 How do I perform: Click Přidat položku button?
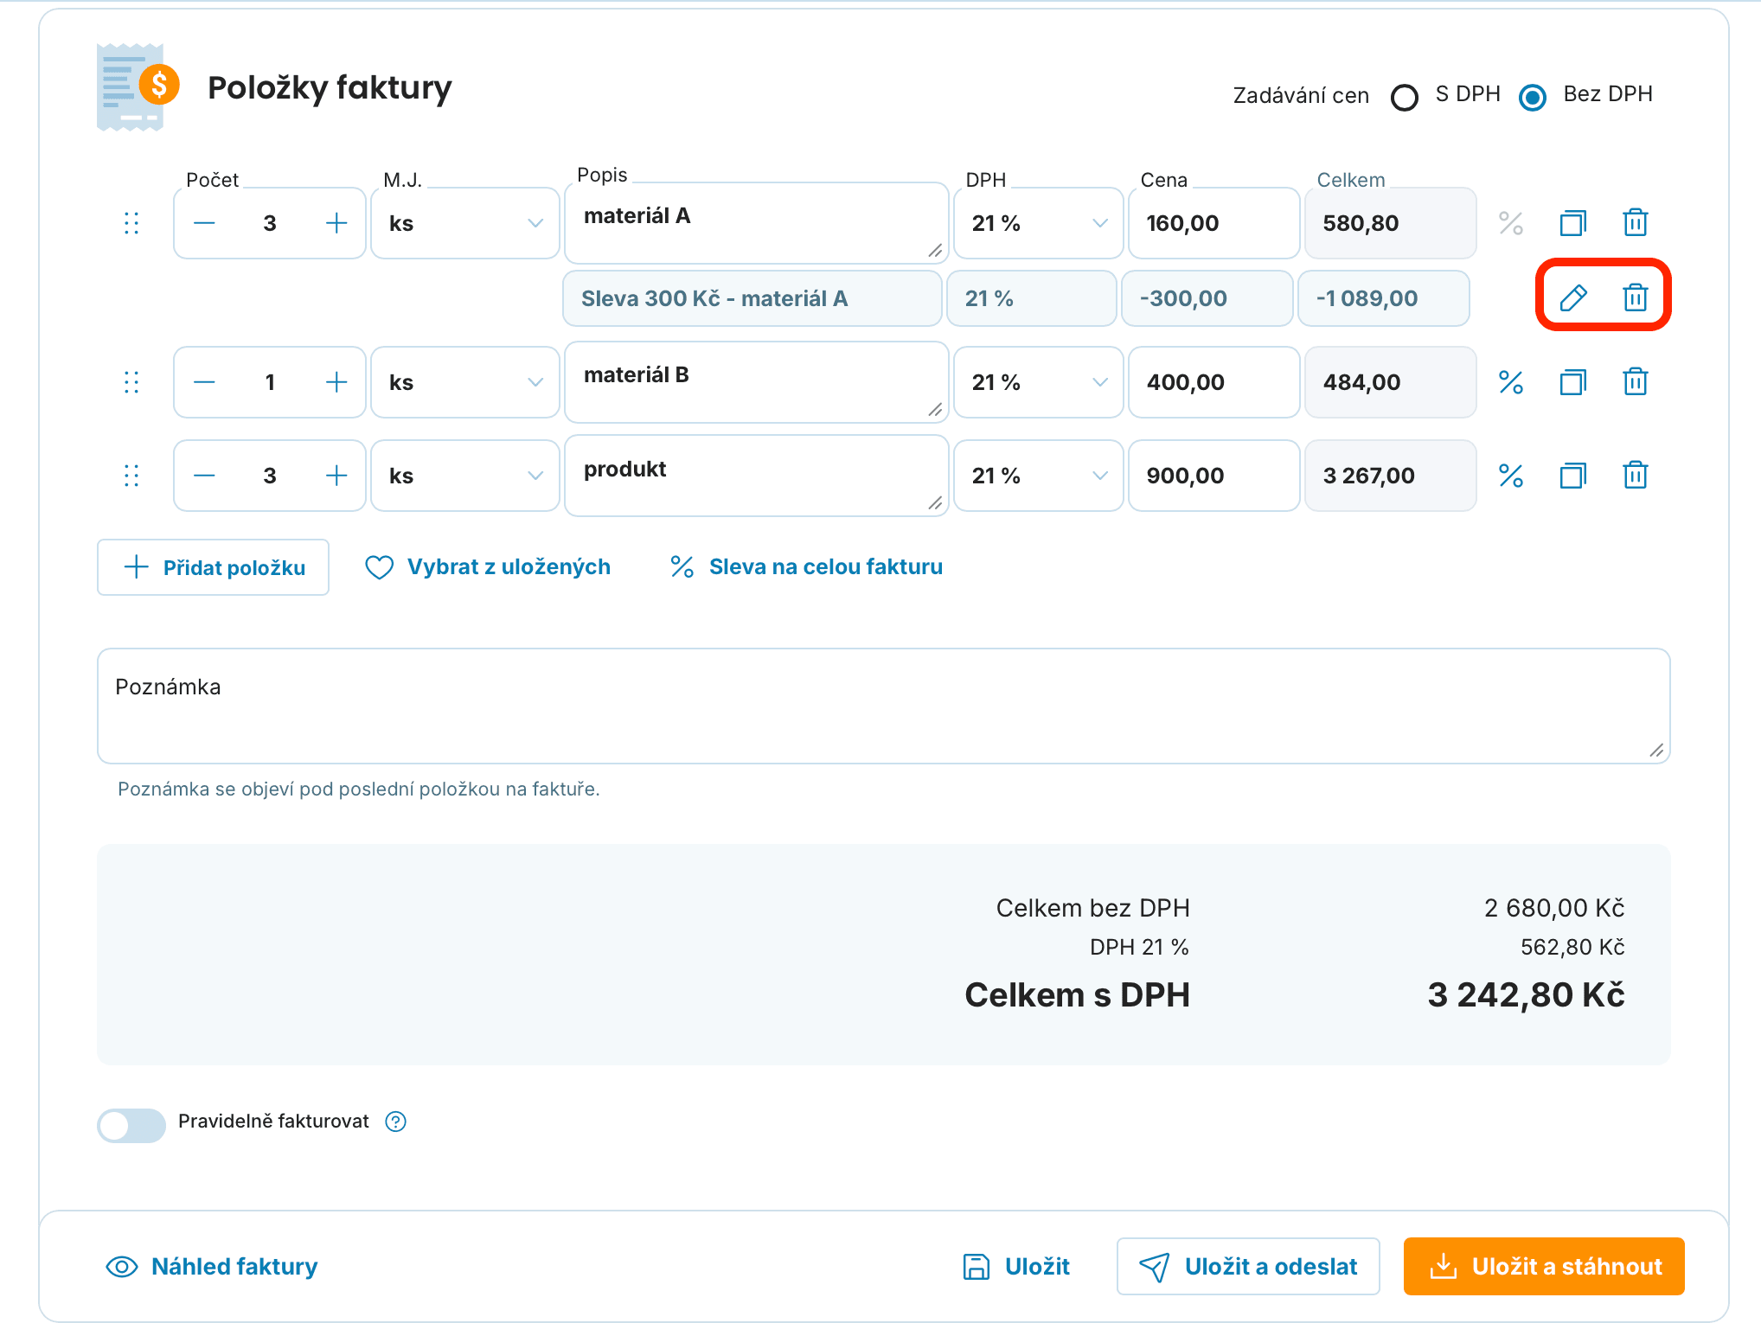(x=213, y=567)
